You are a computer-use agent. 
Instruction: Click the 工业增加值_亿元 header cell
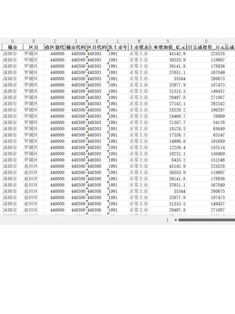(x=168, y=47)
